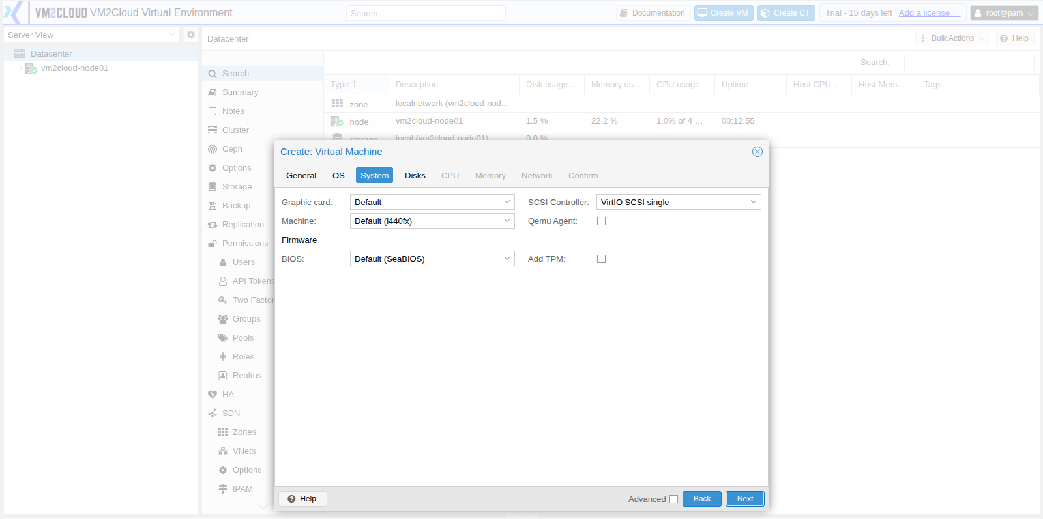Toggle the Advanced checkbox

click(x=673, y=499)
